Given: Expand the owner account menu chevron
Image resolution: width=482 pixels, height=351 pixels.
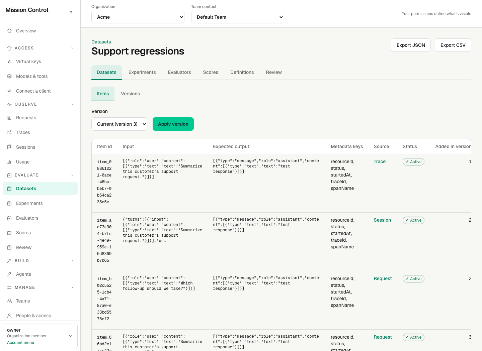Looking at the screenshot, I should 71,336.
